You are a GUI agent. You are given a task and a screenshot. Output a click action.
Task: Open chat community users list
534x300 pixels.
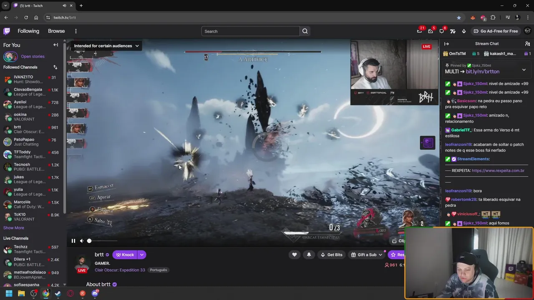528,44
